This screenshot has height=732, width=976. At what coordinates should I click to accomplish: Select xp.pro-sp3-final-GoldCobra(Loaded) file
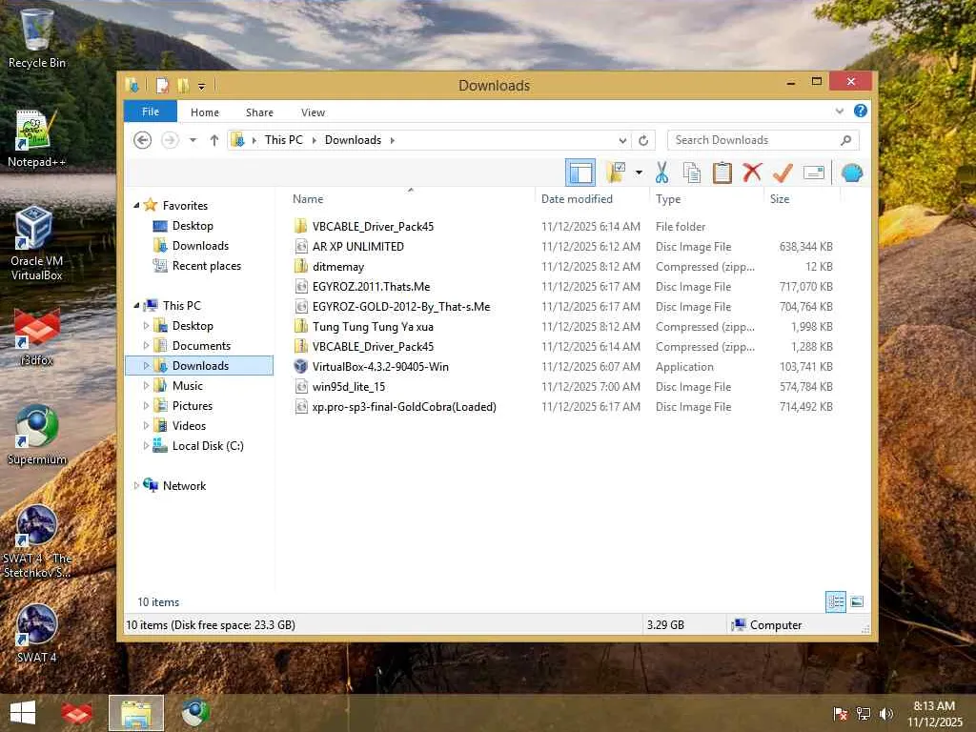tap(563, 406)
